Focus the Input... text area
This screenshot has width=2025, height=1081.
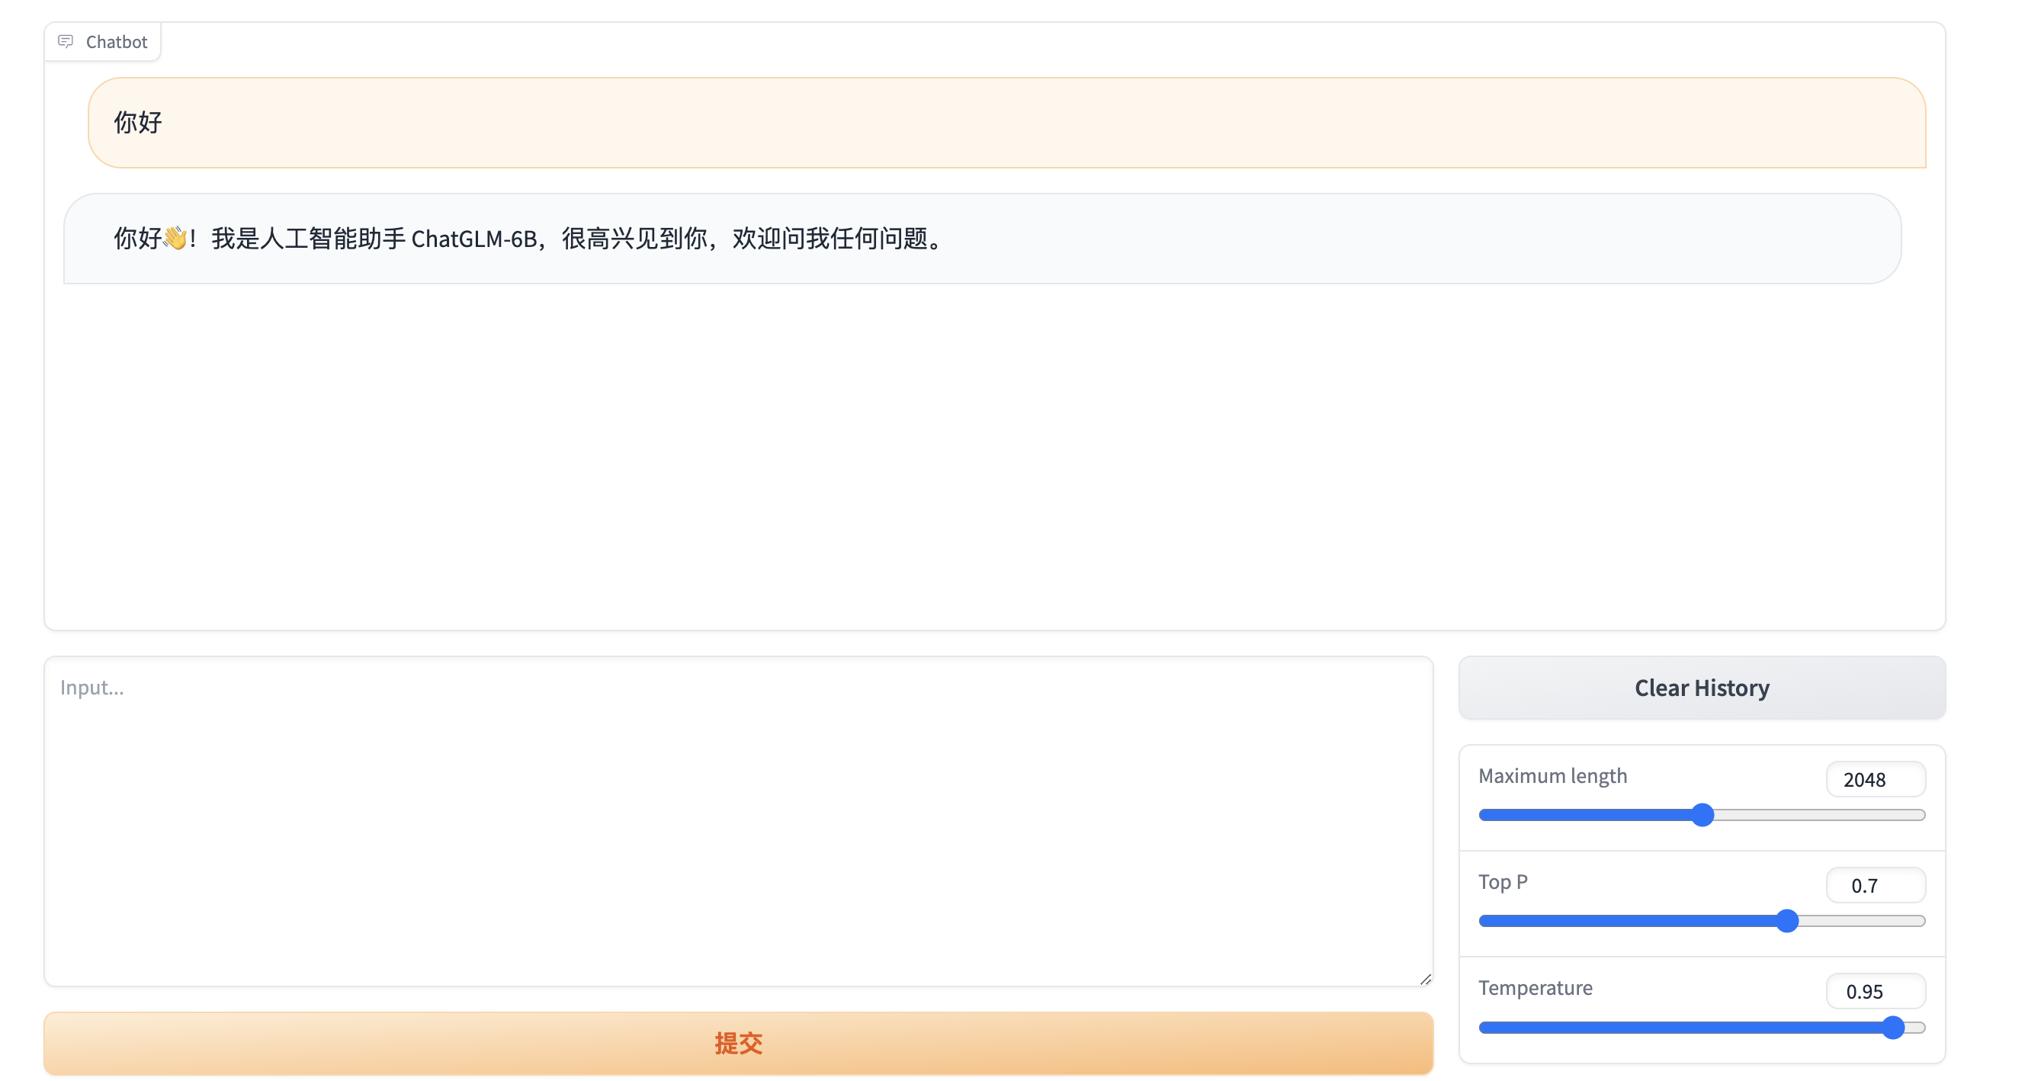tap(738, 821)
